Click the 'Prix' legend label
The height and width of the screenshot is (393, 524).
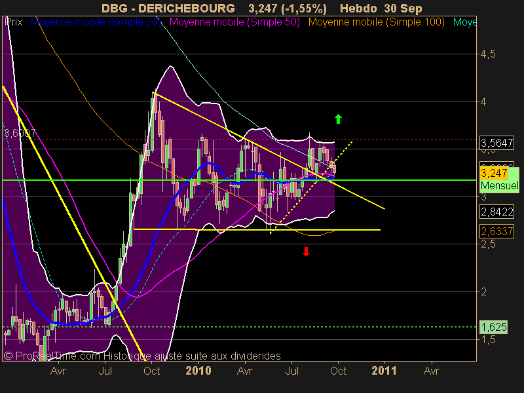tap(14, 22)
